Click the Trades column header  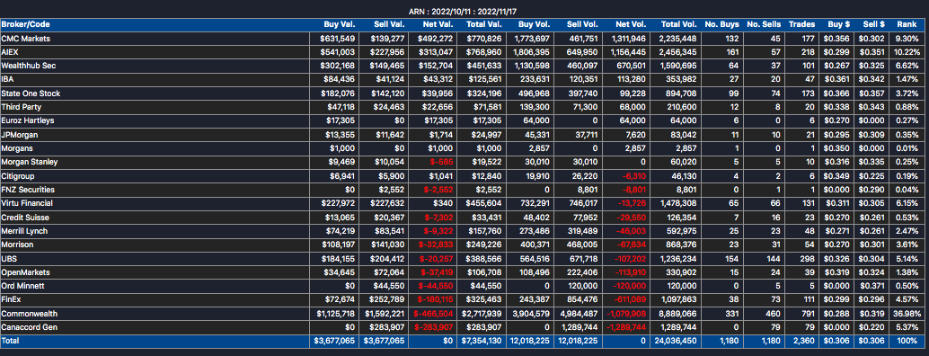coord(801,24)
